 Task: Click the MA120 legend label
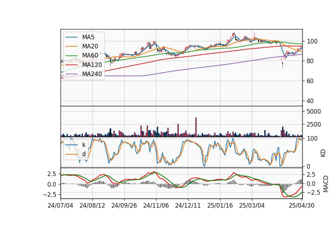[x=92, y=65]
